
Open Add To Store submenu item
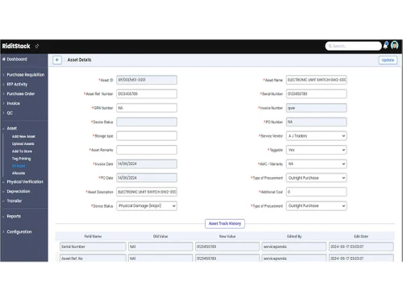click(22, 151)
